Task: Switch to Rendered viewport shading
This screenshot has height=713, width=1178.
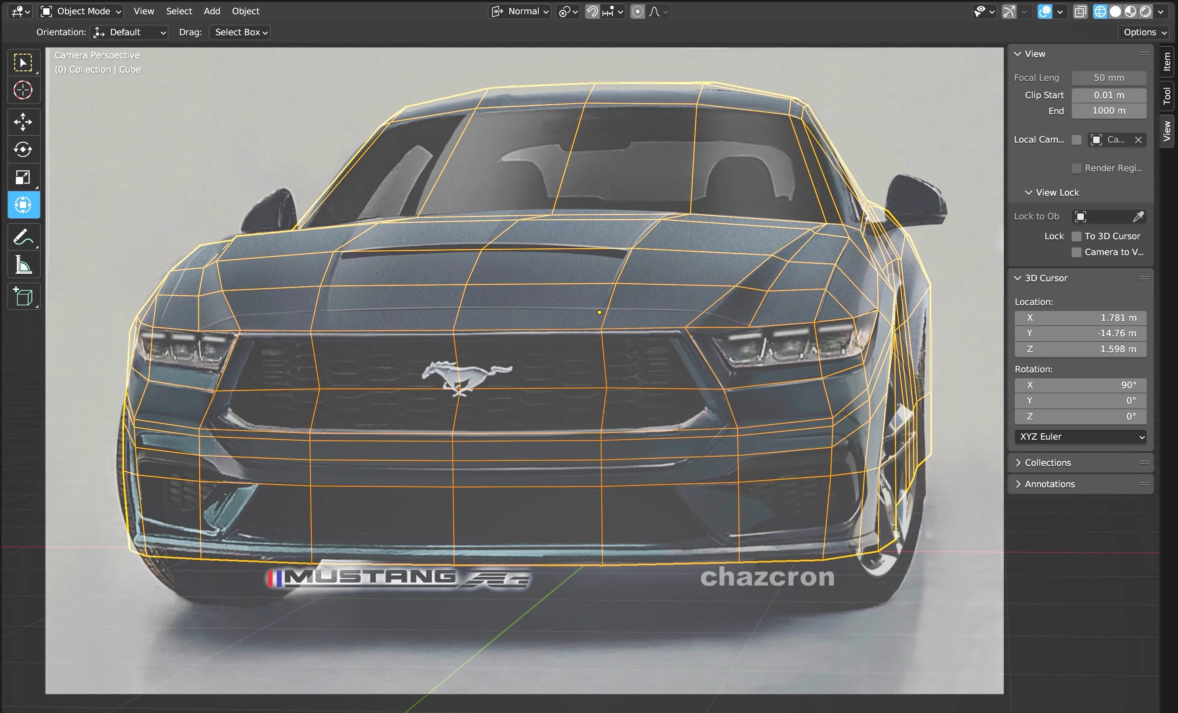Action: [x=1146, y=11]
